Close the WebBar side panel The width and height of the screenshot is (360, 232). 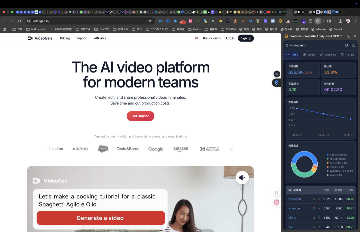(355, 36)
